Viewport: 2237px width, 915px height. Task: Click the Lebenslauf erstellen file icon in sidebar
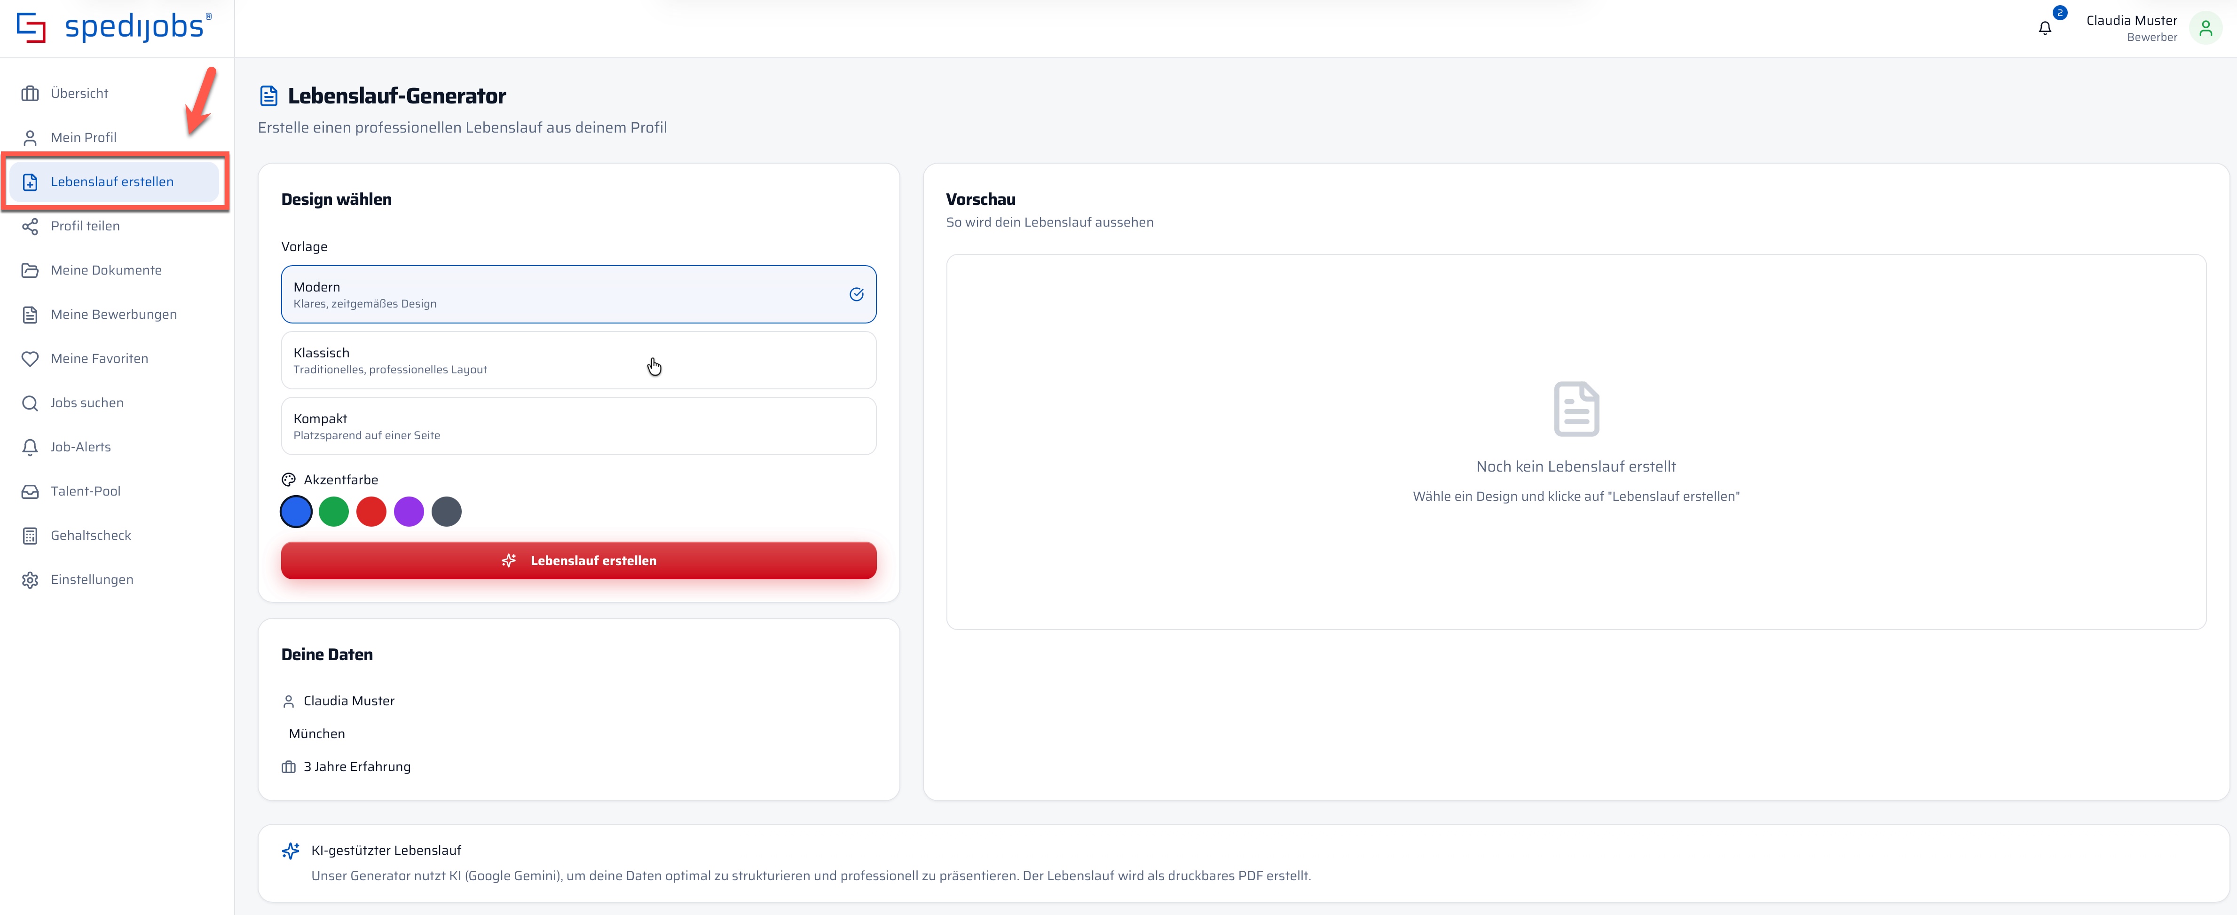click(x=31, y=181)
